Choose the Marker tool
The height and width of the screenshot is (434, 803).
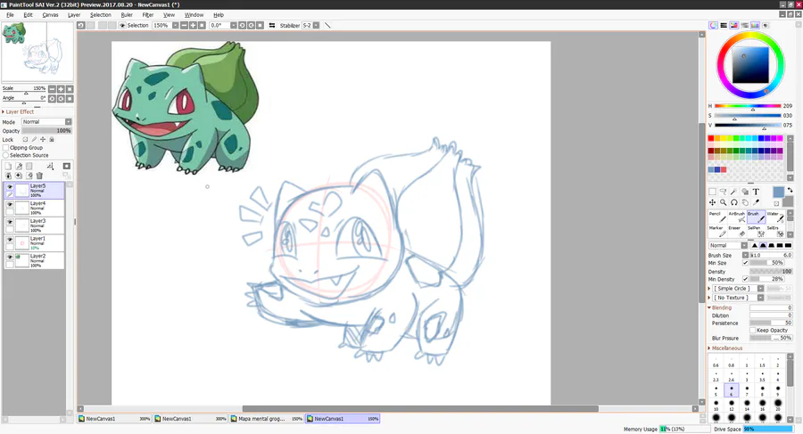pyautogui.click(x=717, y=232)
